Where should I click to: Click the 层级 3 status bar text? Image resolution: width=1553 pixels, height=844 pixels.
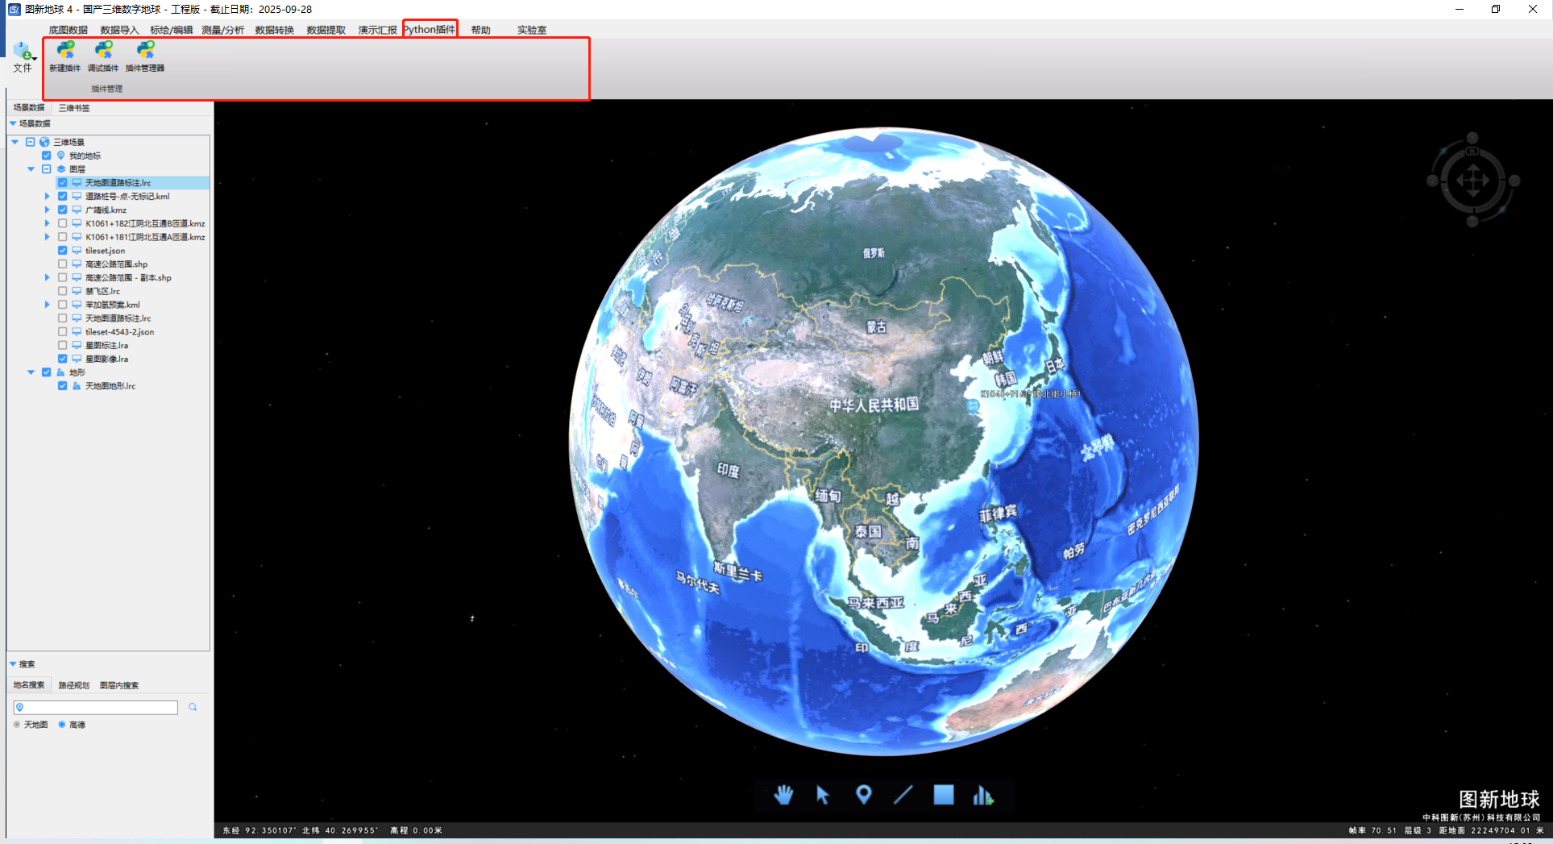[1418, 830]
